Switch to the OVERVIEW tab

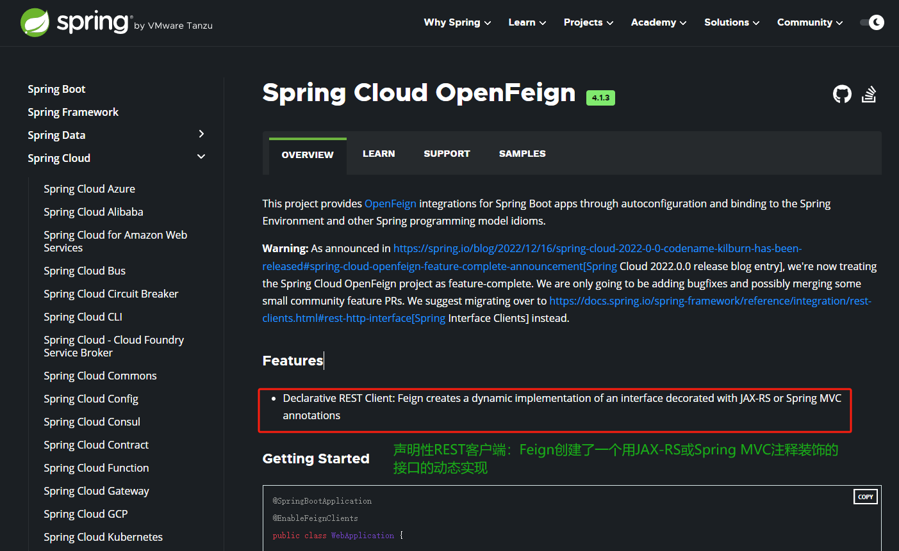(x=308, y=155)
